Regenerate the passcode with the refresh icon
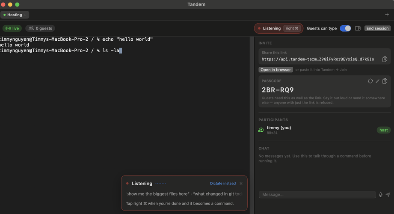 370,81
